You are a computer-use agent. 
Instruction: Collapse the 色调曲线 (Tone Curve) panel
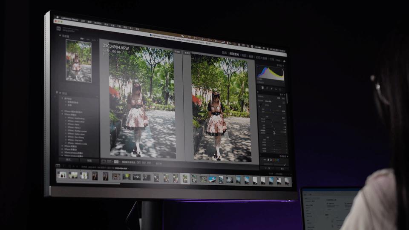tap(288, 156)
